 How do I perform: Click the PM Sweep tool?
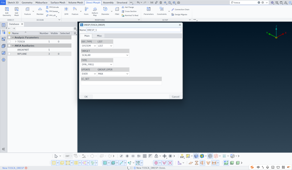[52, 11]
